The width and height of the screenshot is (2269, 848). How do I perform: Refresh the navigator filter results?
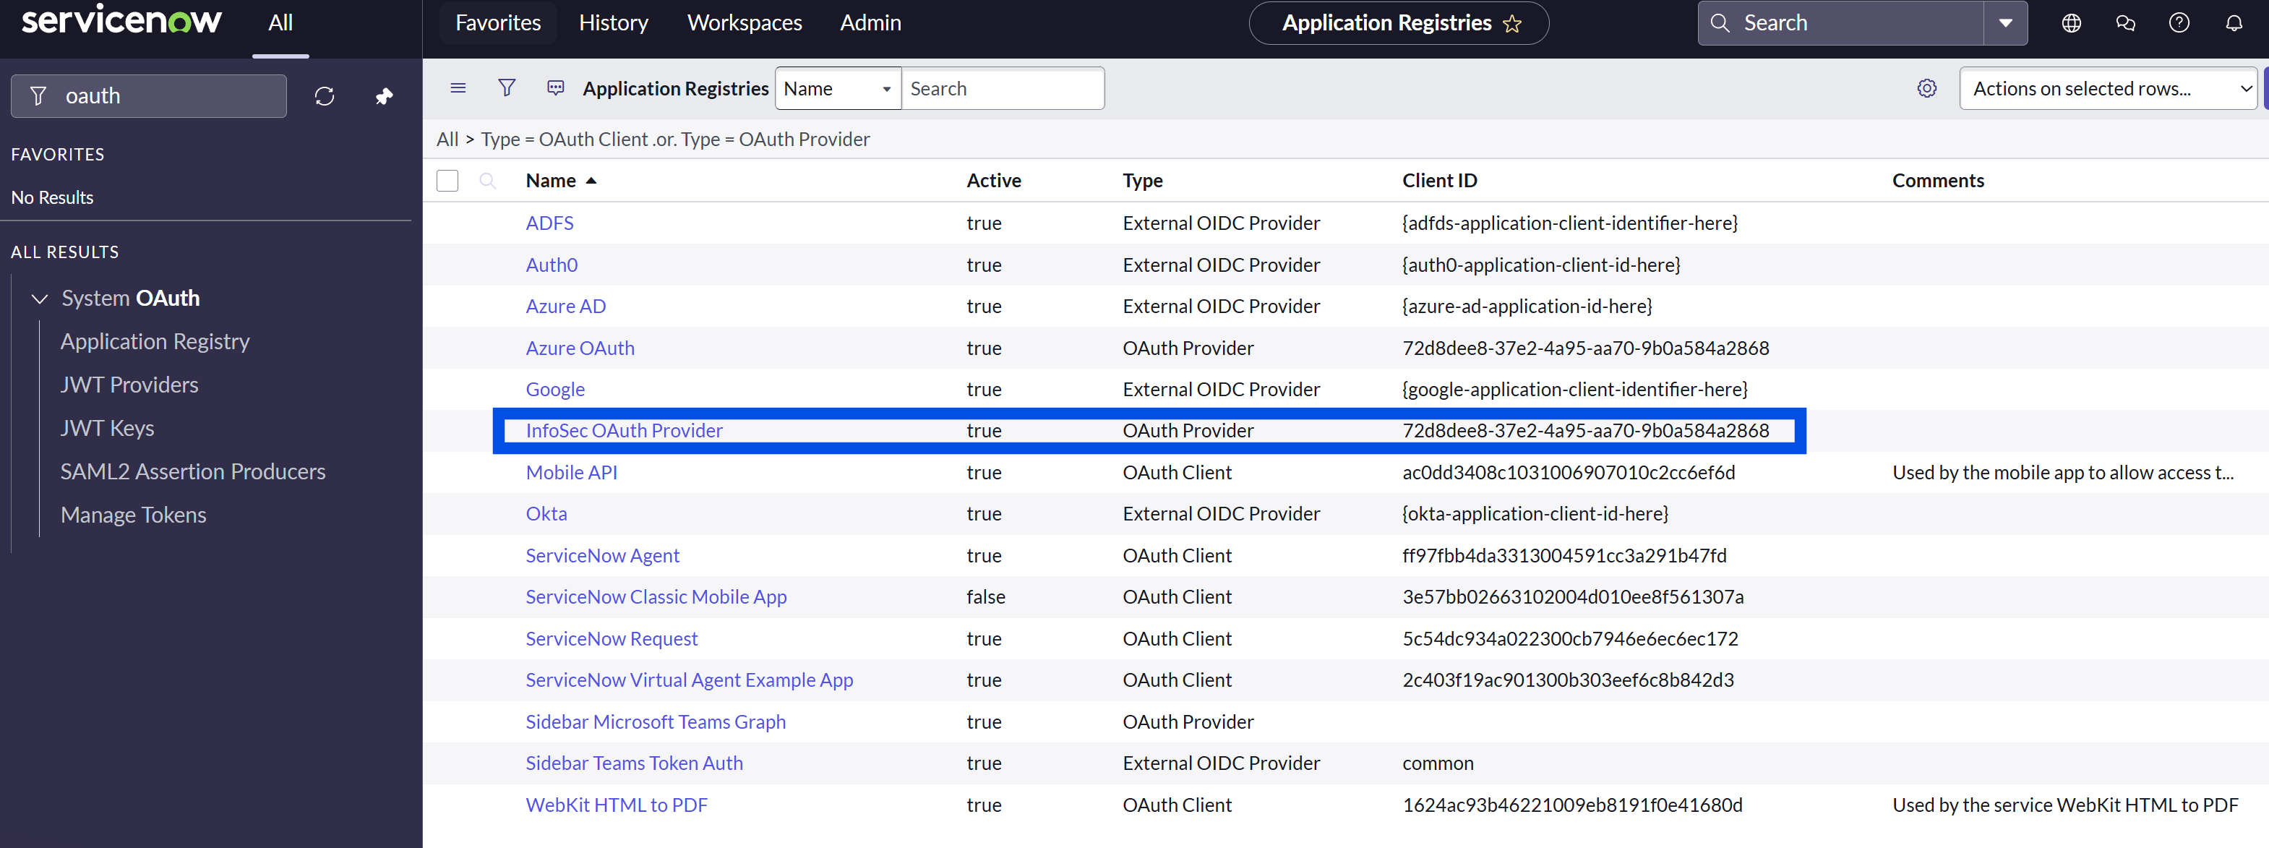[324, 96]
